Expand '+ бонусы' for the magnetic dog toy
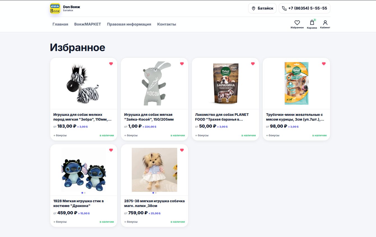This screenshot has height=237, width=376. tap(130, 222)
